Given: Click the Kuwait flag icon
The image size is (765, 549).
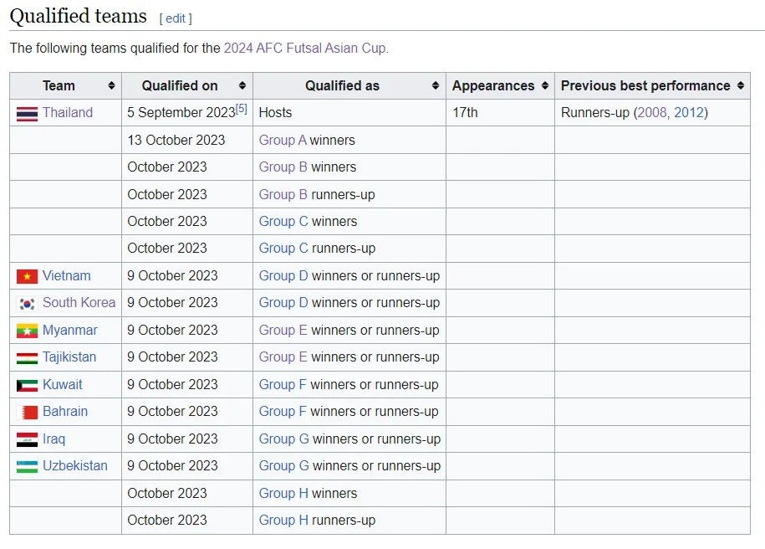Looking at the screenshot, I should tap(27, 385).
